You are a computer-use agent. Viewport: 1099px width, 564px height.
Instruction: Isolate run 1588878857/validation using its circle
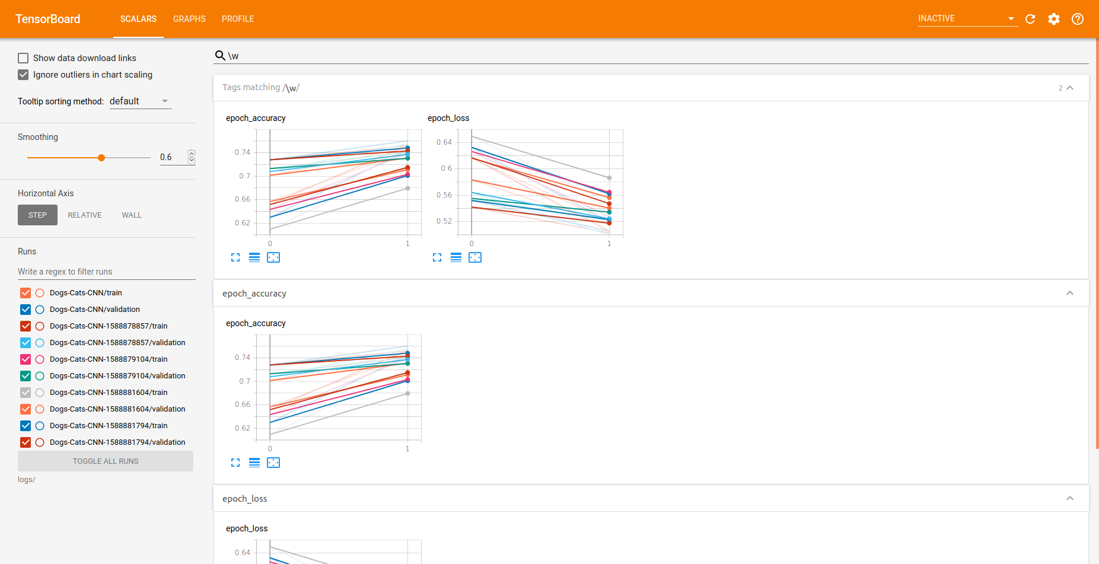(40, 343)
